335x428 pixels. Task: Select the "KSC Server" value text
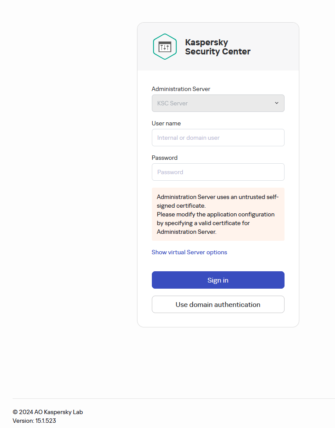pos(172,104)
